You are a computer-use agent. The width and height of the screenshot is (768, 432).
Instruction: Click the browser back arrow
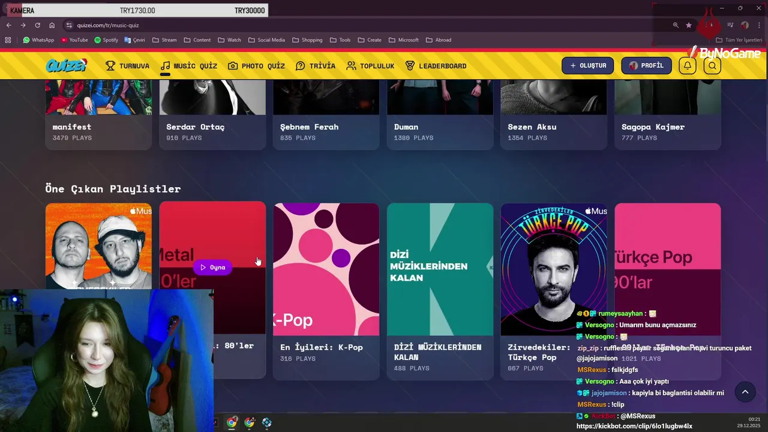click(x=8, y=25)
